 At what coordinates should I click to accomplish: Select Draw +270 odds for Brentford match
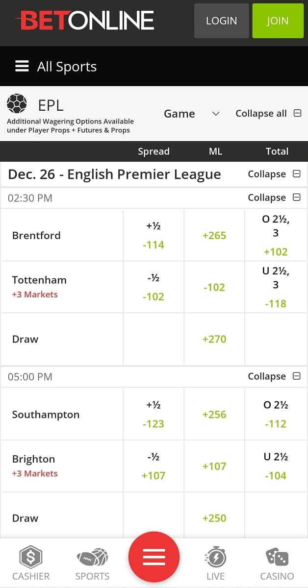pos(214,339)
